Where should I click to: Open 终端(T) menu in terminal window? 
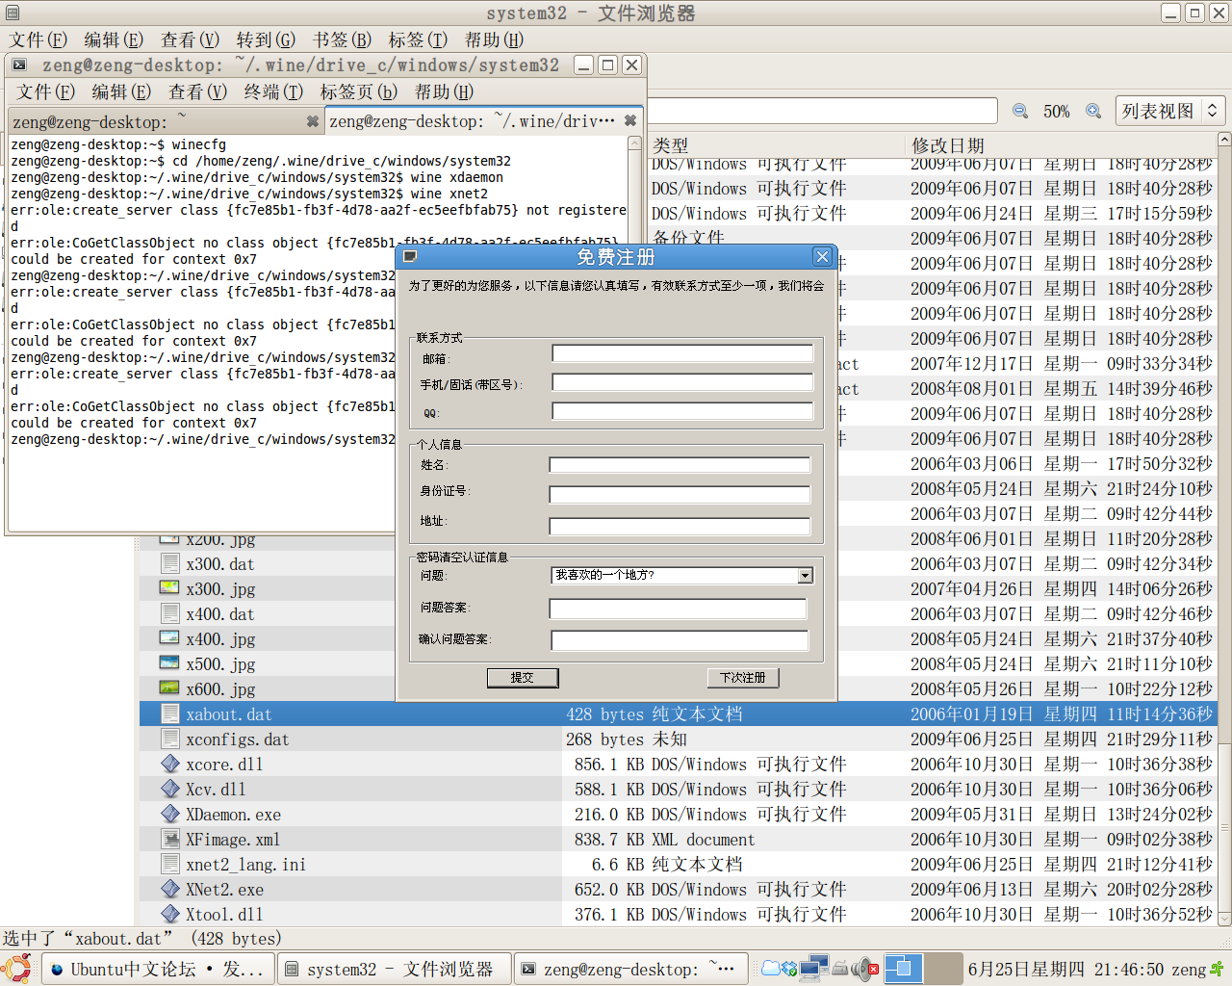273,91
